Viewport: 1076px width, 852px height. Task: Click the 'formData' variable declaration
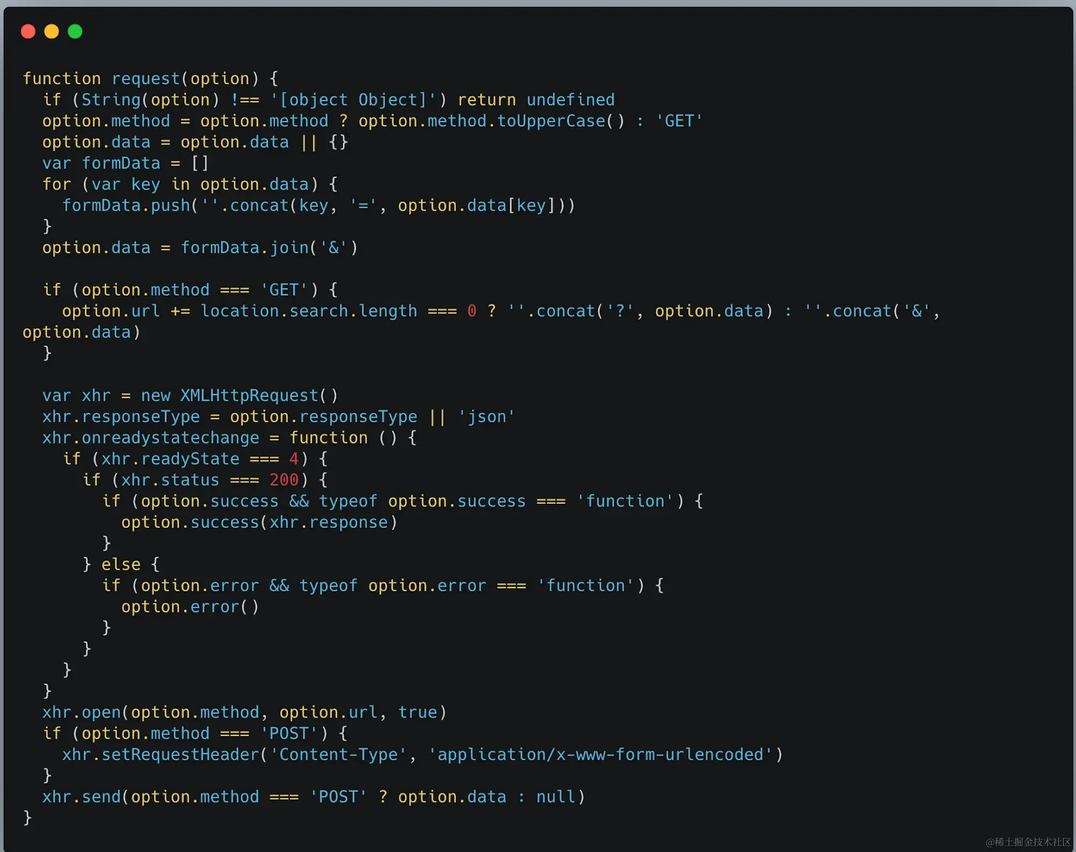coord(121,163)
